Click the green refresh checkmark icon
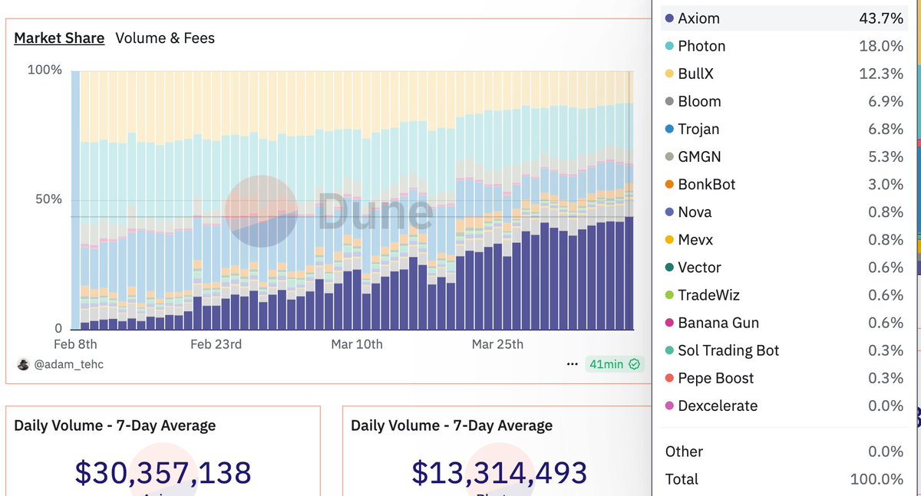 pos(634,364)
